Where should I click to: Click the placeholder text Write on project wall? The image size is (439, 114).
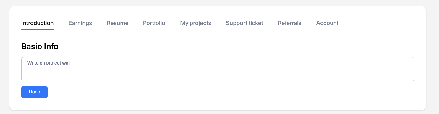click(x=49, y=63)
